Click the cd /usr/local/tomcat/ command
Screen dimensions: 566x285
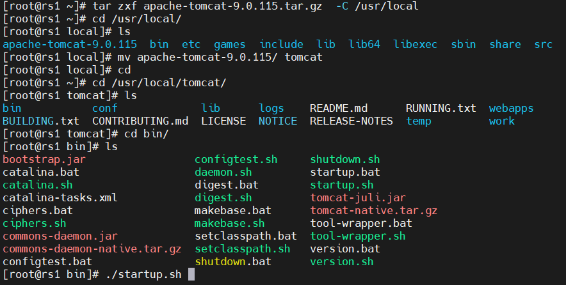point(159,82)
